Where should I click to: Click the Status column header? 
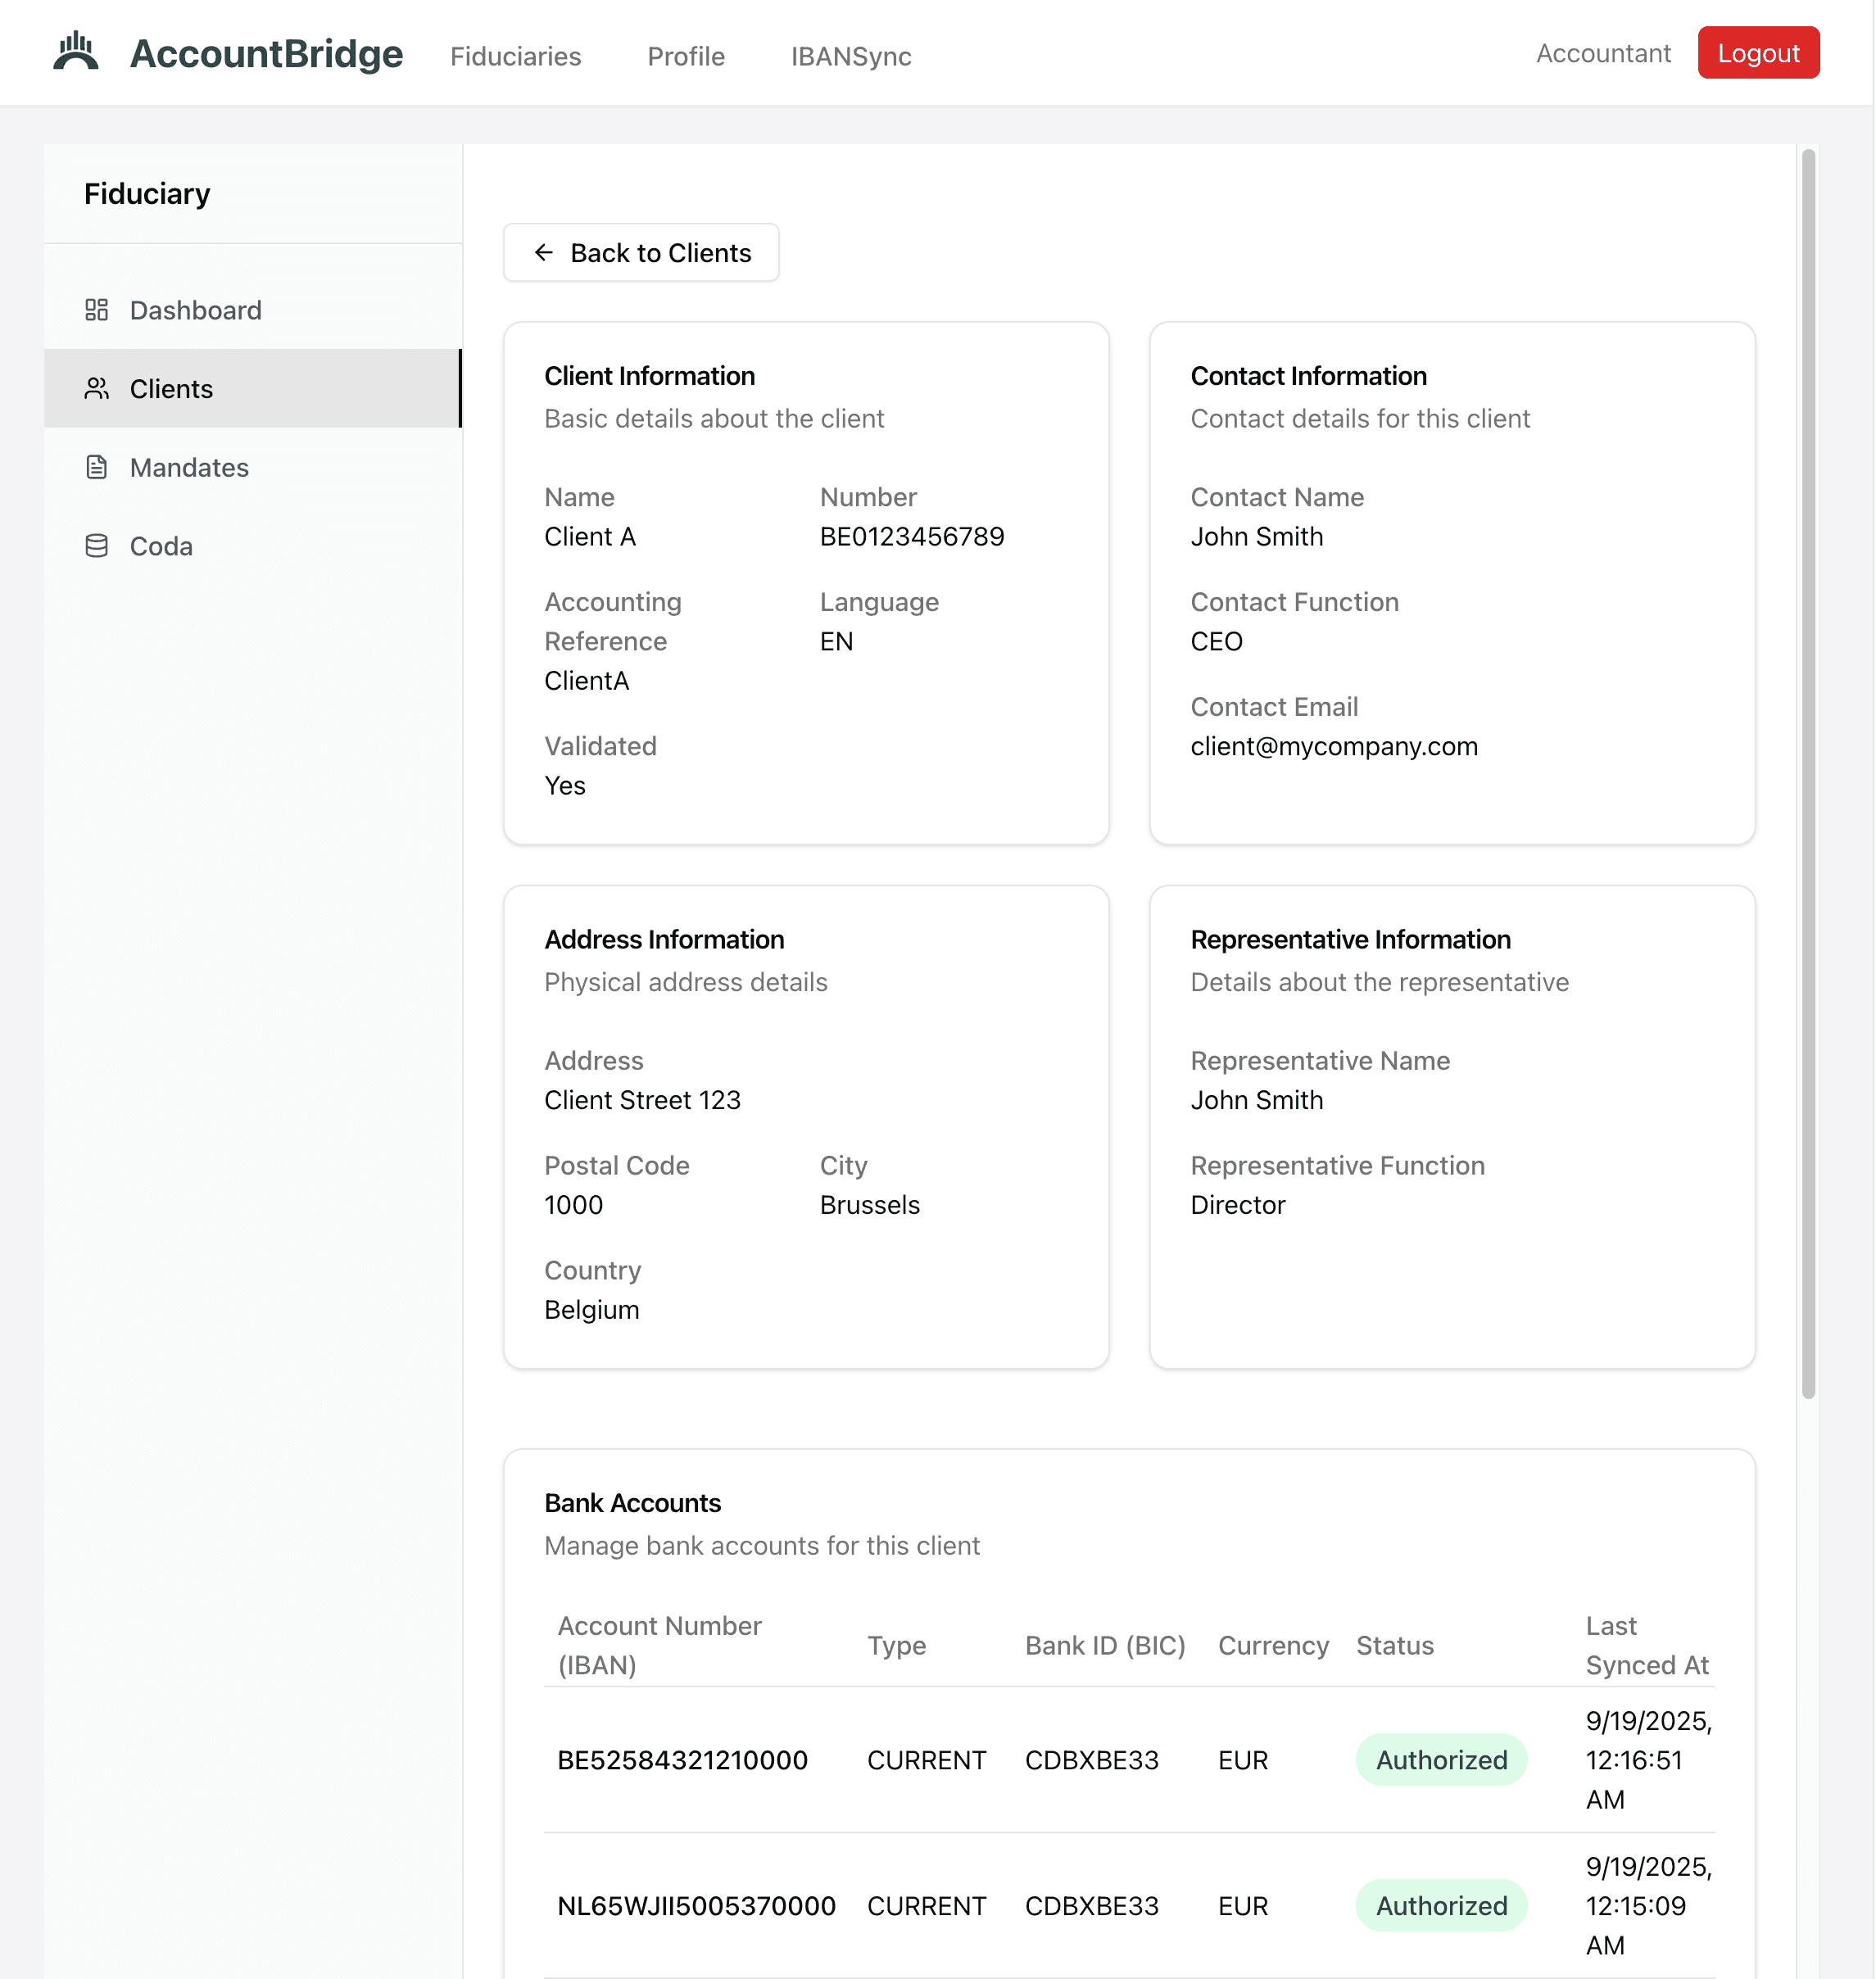click(1394, 1645)
